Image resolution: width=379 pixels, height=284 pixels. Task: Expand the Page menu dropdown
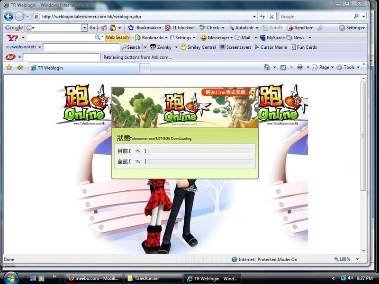[324, 68]
